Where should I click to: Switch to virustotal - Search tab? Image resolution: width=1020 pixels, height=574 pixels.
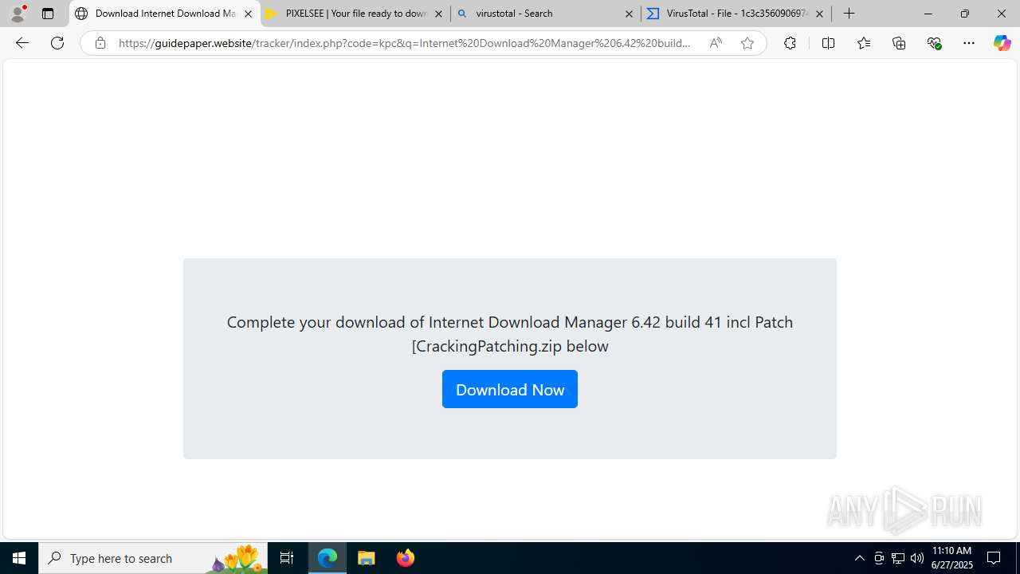pos(545,14)
